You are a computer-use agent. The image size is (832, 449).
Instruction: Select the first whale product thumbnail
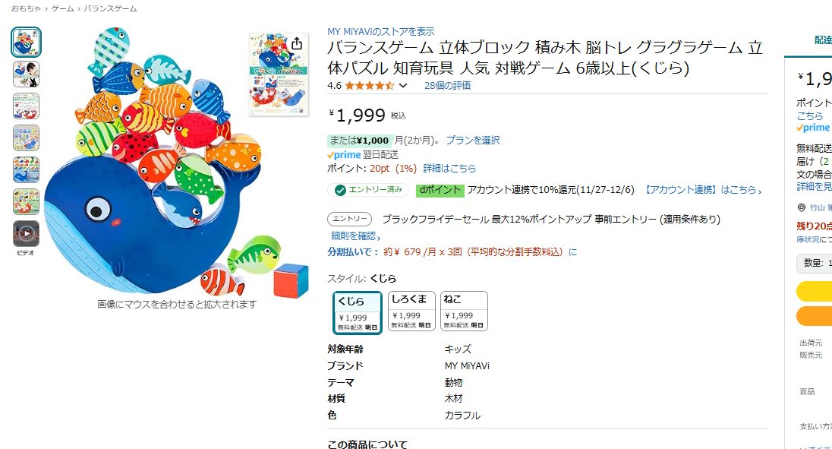point(26,43)
